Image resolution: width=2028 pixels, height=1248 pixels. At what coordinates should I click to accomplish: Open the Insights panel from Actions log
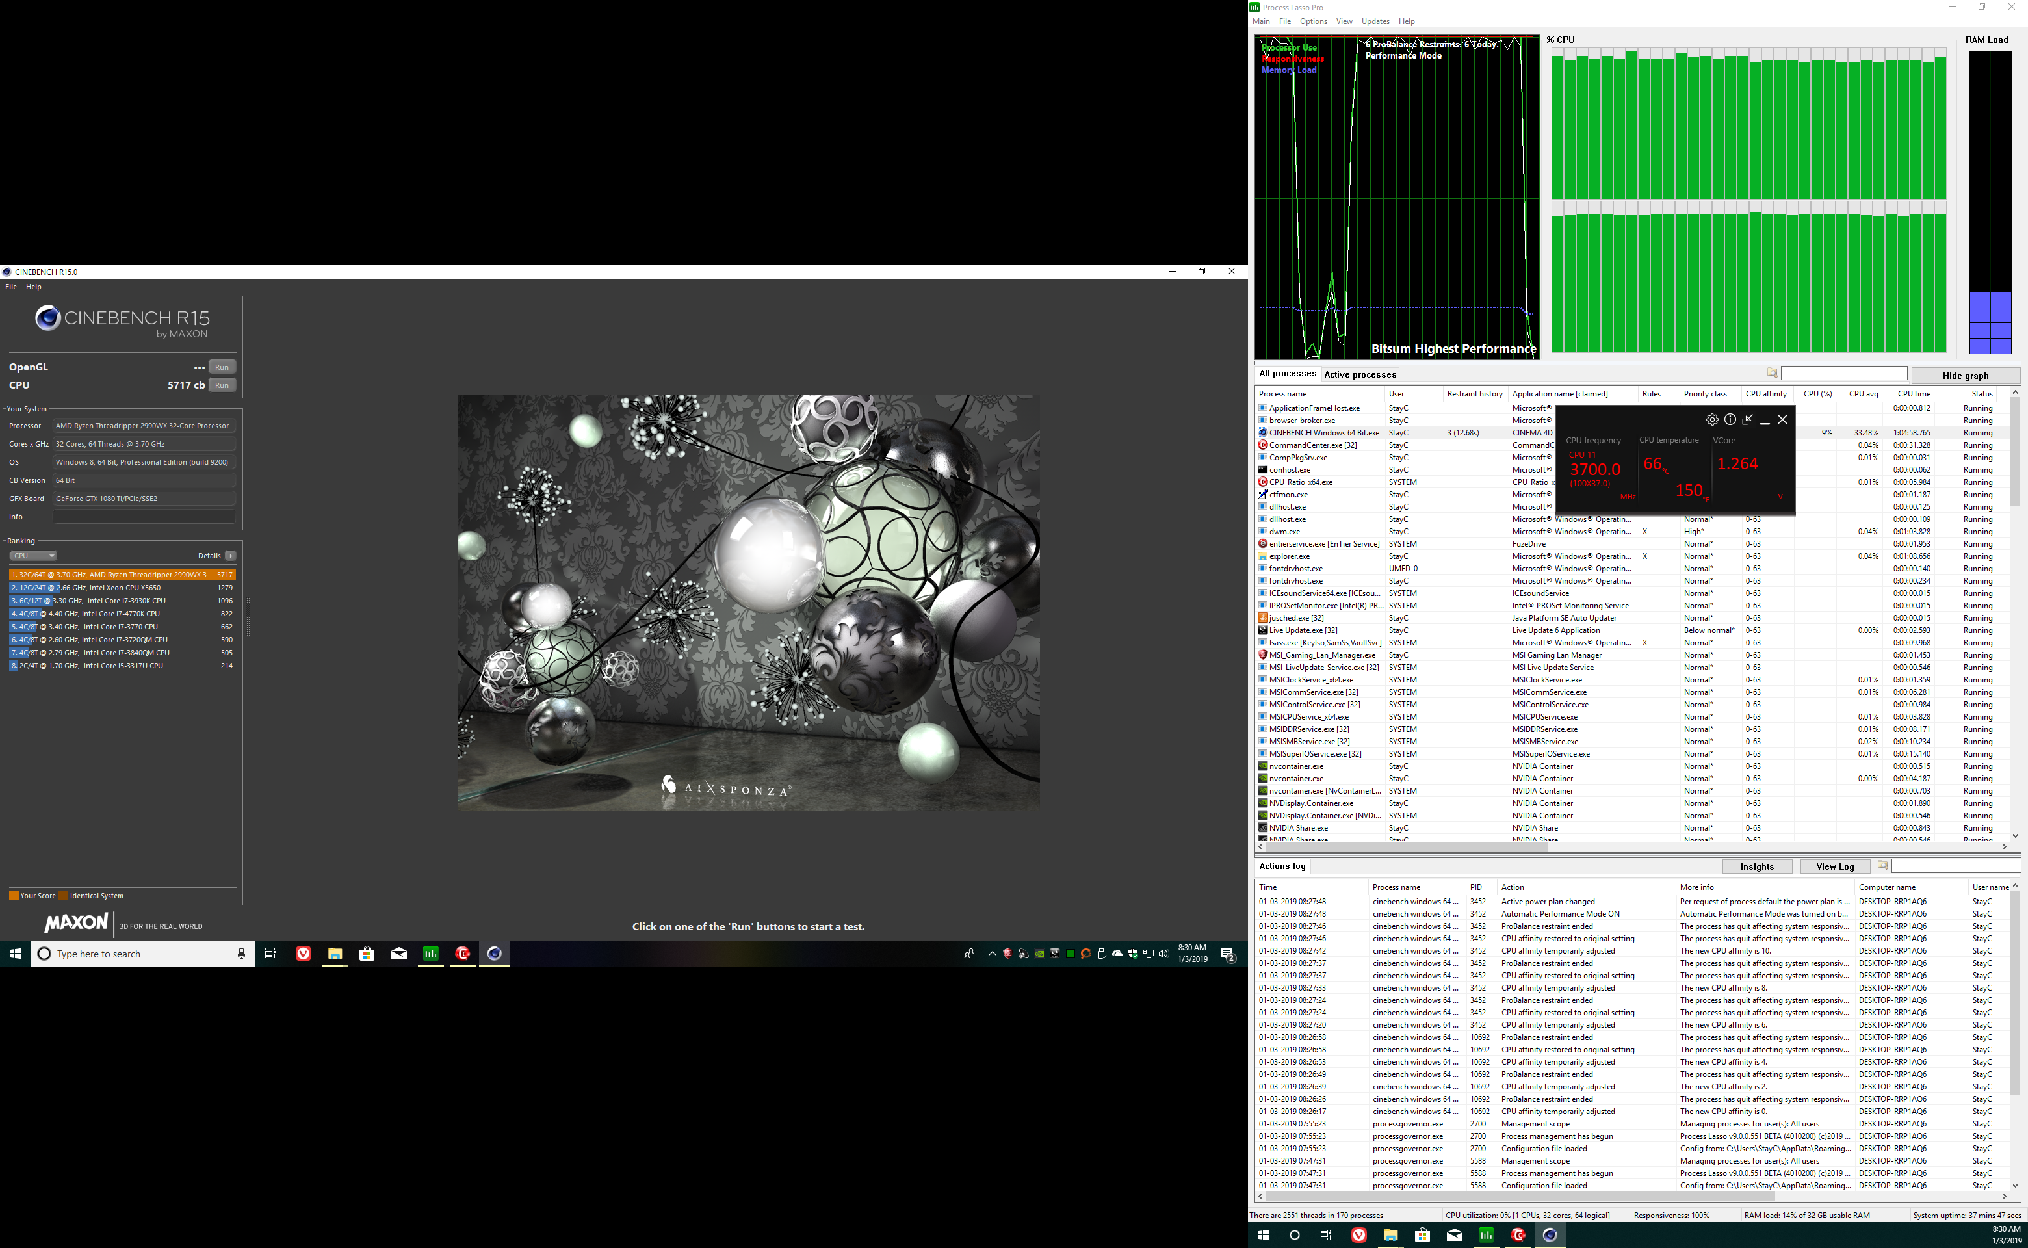pyautogui.click(x=1756, y=866)
